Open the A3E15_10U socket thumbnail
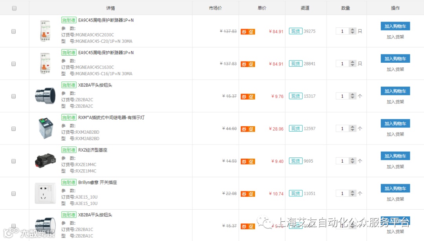Viewport: 424px width, 241px height. pos(45,193)
